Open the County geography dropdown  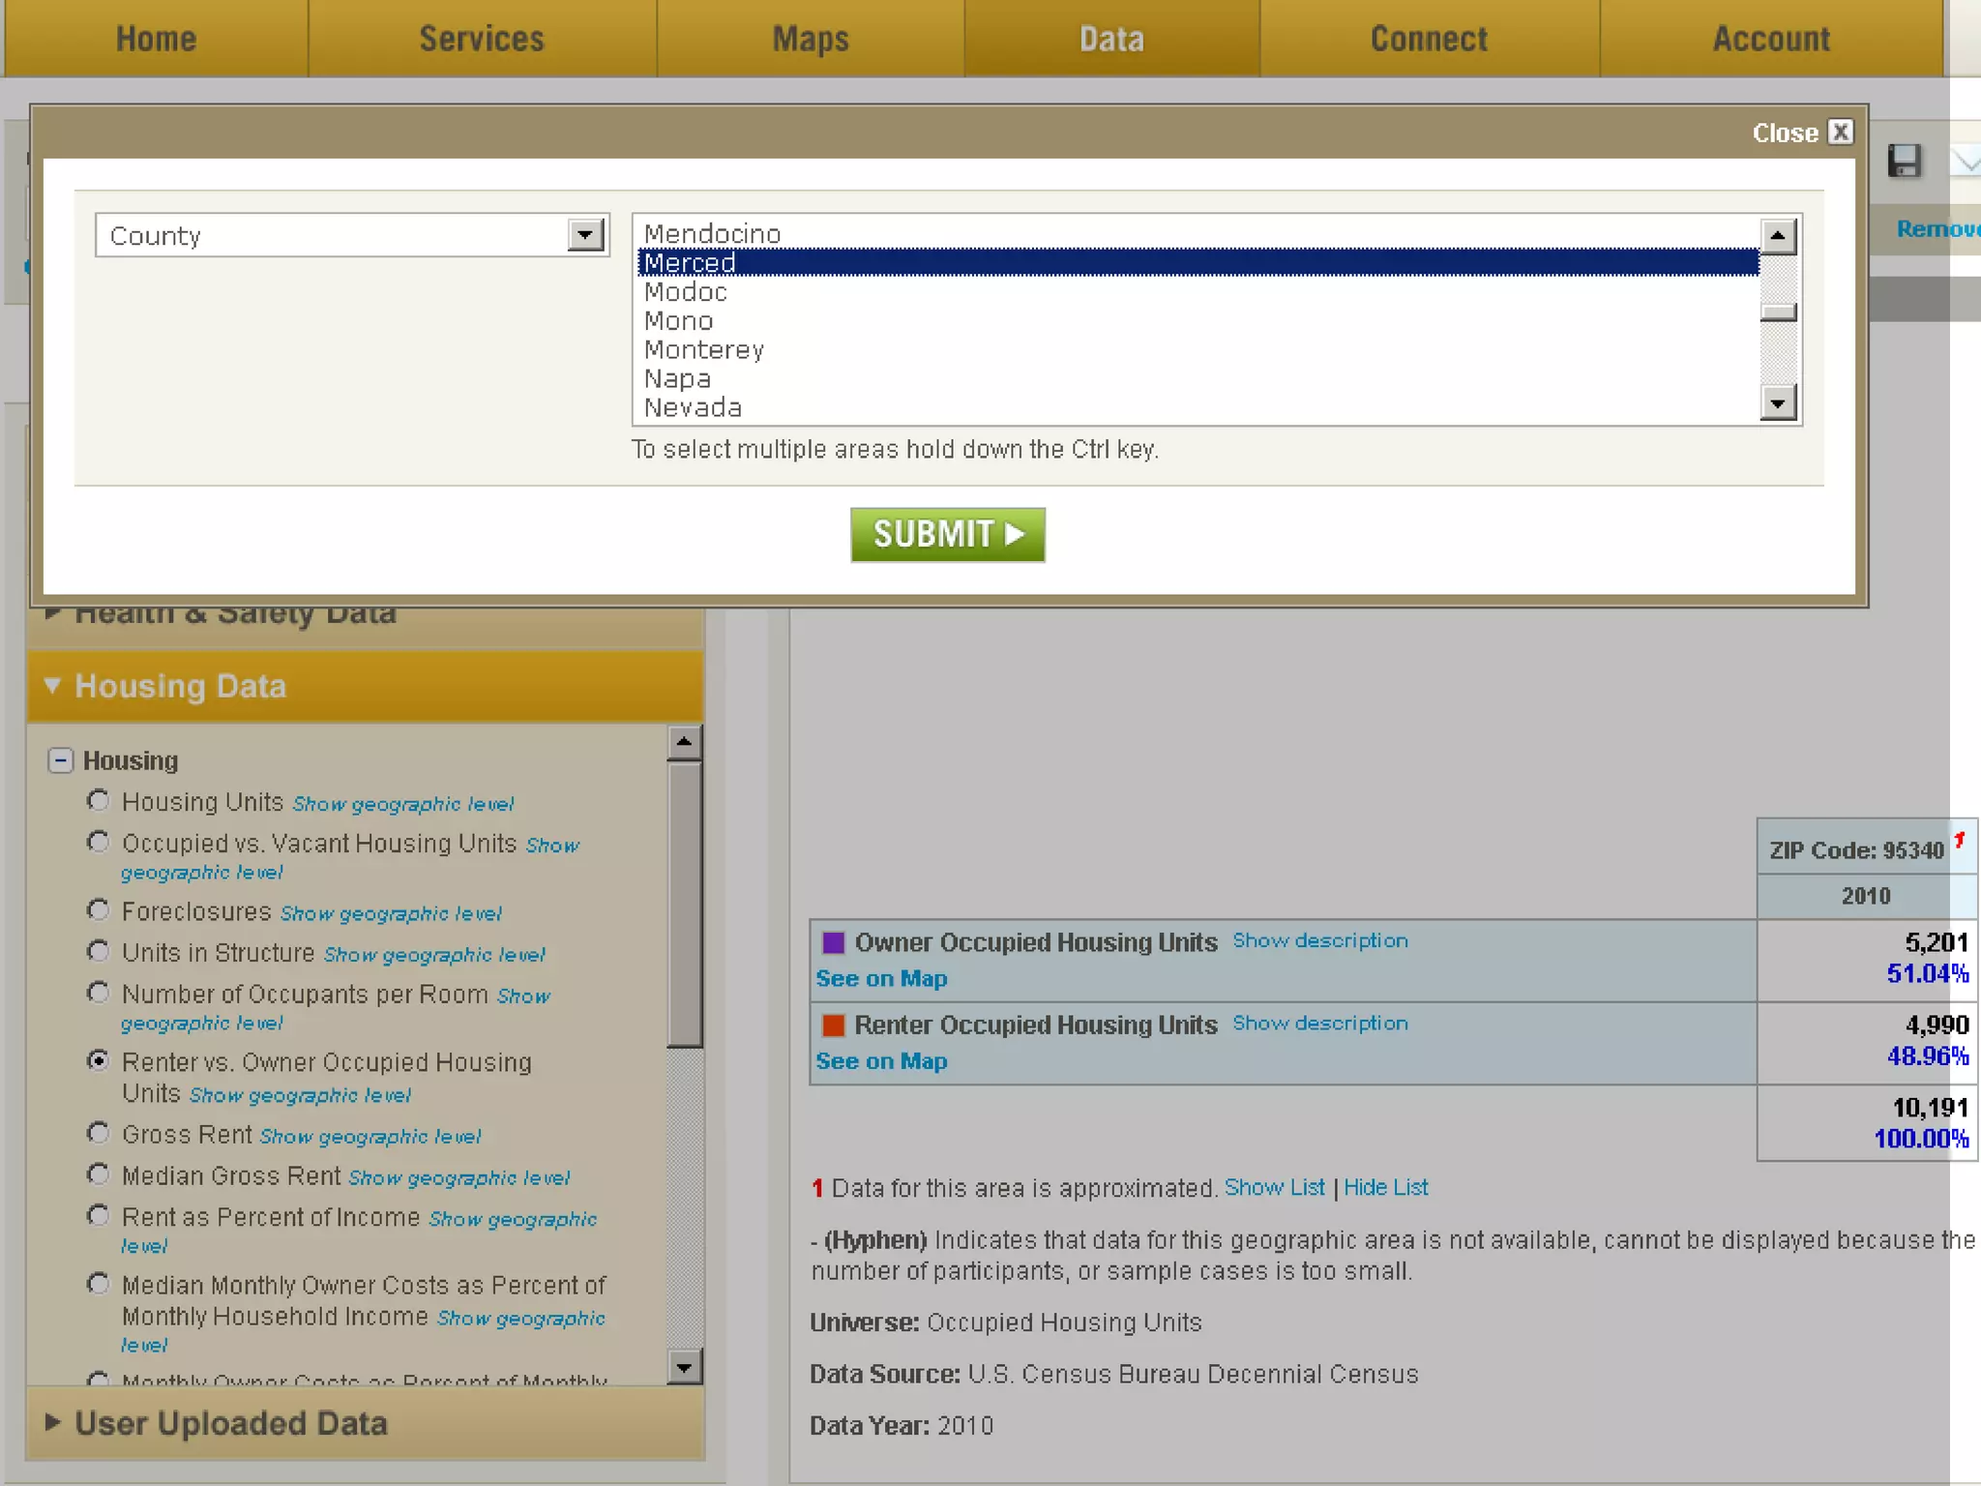point(585,235)
